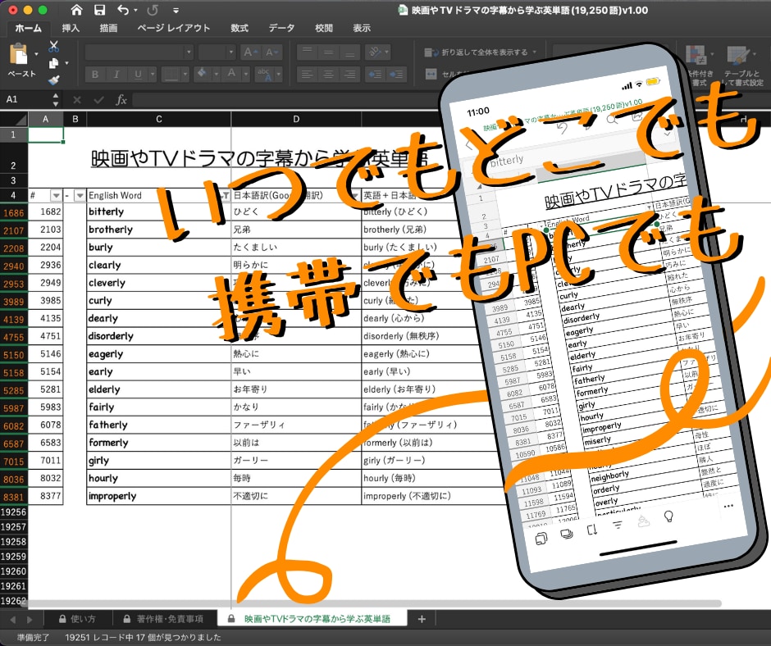Click the formula confirm checkmark icon
Image resolution: width=771 pixels, height=646 pixels.
pyautogui.click(x=98, y=100)
